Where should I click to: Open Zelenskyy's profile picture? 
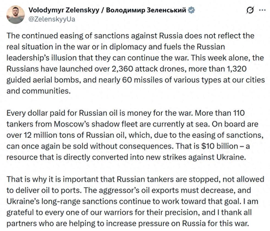click(x=15, y=15)
